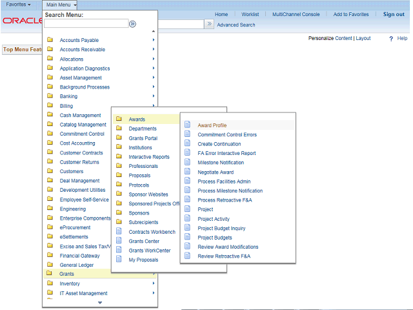The height and width of the screenshot is (310, 413).
Task: Open the Favorites dropdown
Action: 18,5
